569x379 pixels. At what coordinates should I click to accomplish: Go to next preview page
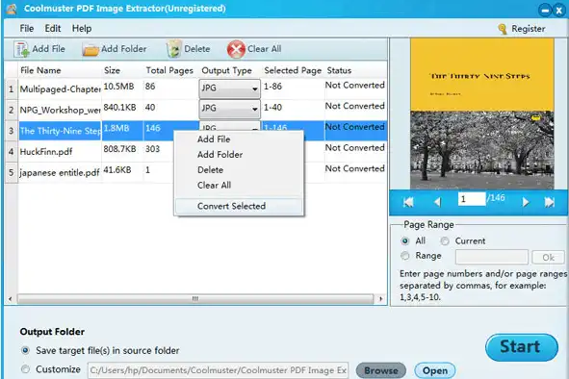point(526,202)
